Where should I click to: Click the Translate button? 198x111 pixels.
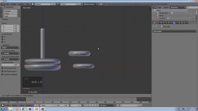coord(10,11)
